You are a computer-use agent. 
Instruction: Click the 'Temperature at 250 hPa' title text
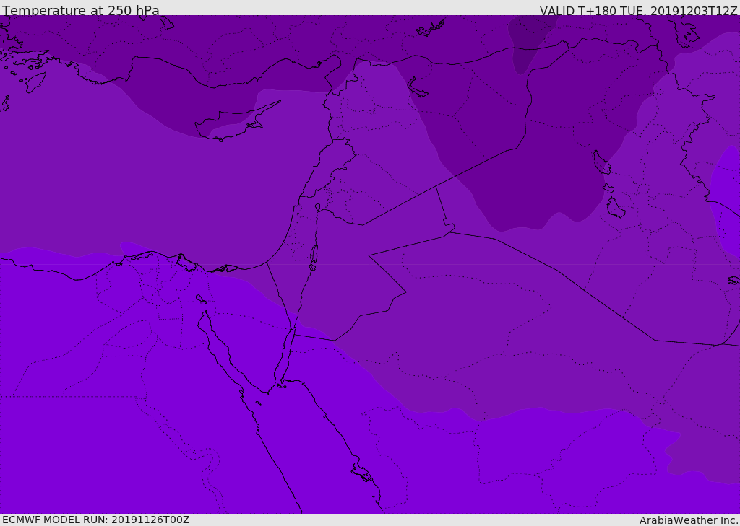coord(81,10)
